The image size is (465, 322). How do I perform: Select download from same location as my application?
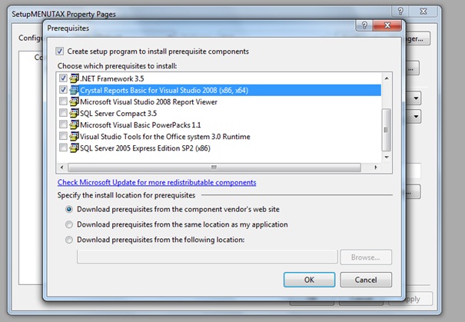(x=69, y=224)
